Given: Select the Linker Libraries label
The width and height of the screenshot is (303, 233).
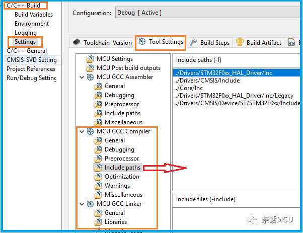Looking at the screenshot, I should click(x=116, y=222).
